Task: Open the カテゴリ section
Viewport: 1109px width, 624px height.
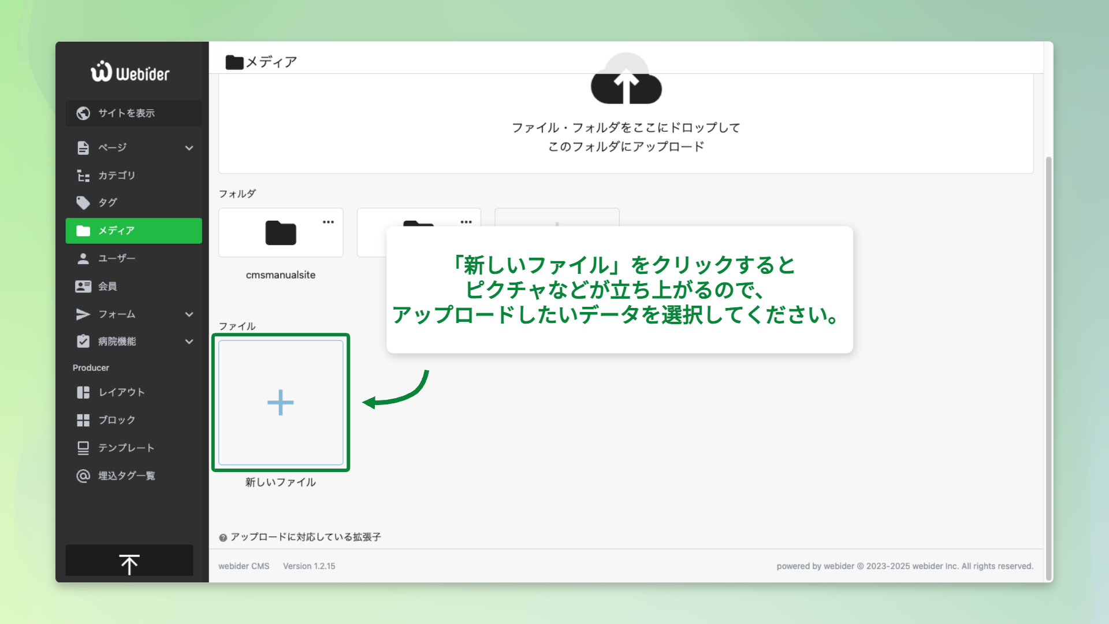Action: (x=116, y=176)
